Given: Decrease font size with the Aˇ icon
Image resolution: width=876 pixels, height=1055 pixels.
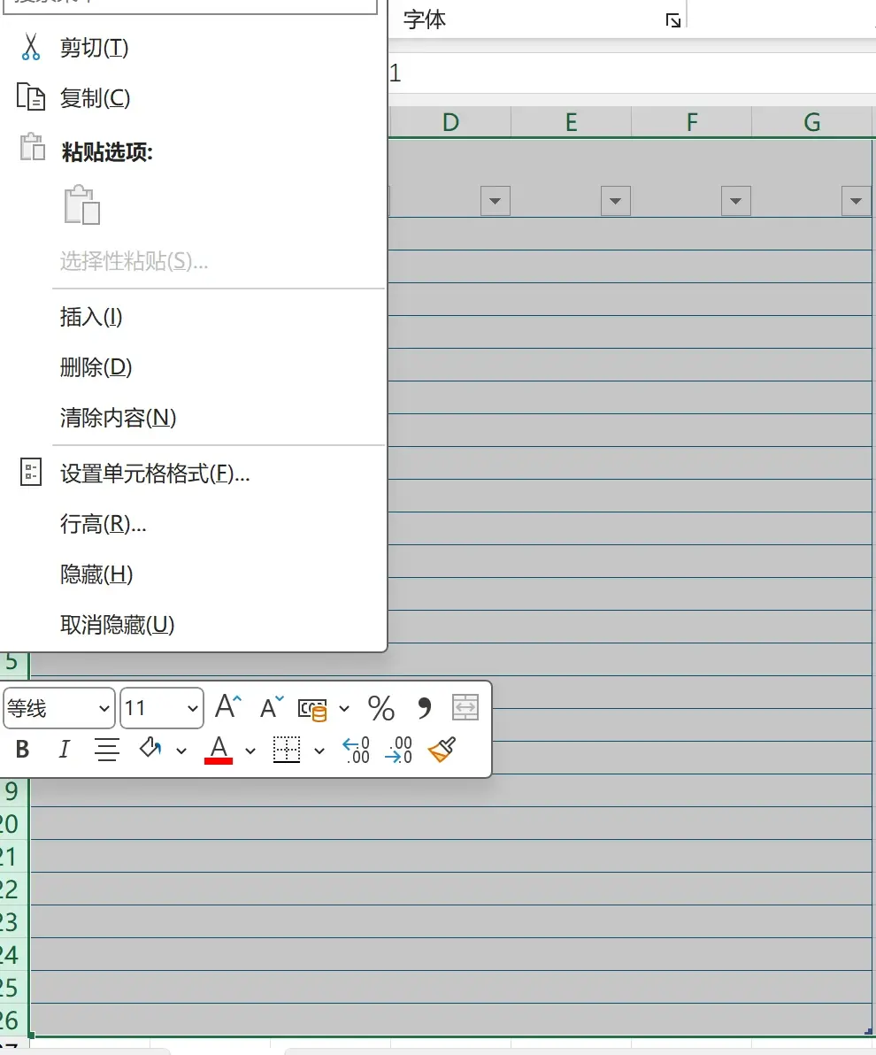Looking at the screenshot, I should pyautogui.click(x=271, y=706).
